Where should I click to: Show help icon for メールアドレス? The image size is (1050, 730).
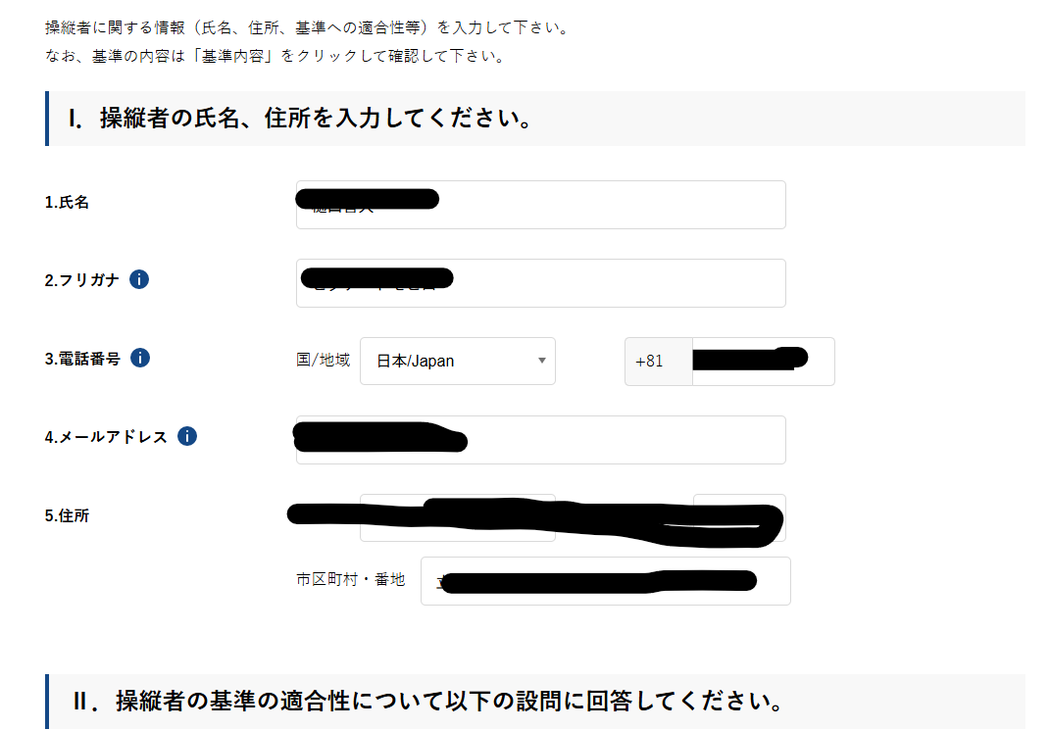[x=187, y=437]
